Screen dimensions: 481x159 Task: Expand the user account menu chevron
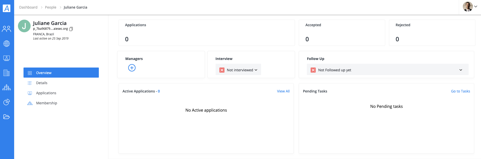tap(476, 7)
